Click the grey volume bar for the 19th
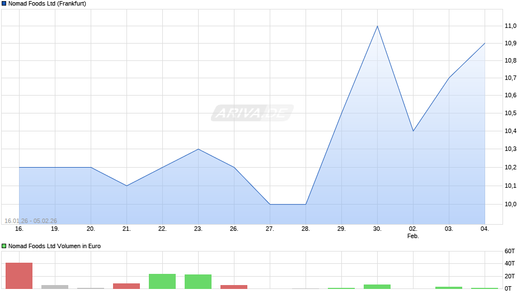 click(x=55, y=287)
